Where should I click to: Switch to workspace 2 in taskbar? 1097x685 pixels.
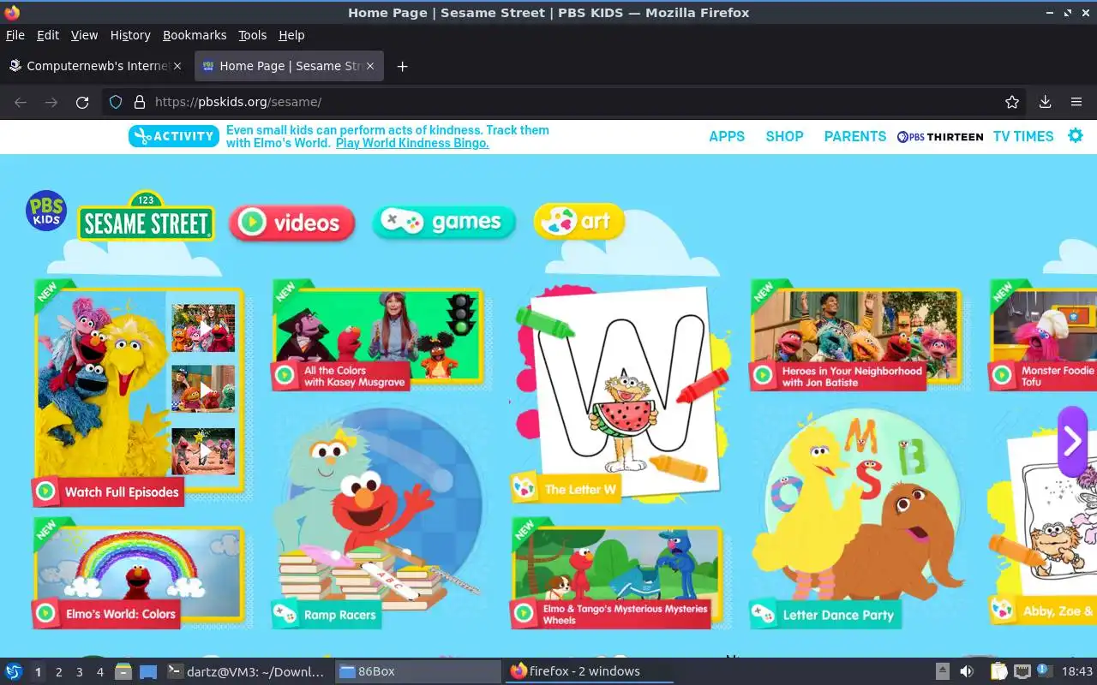pyautogui.click(x=58, y=672)
